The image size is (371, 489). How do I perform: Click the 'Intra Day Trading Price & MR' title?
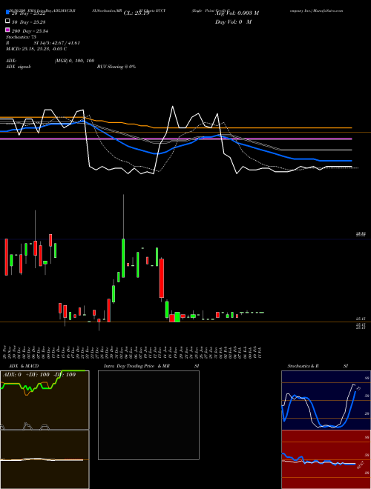tap(137, 366)
